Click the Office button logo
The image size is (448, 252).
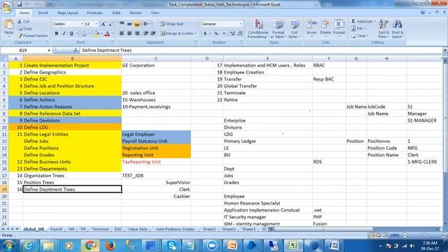[6, 7]
